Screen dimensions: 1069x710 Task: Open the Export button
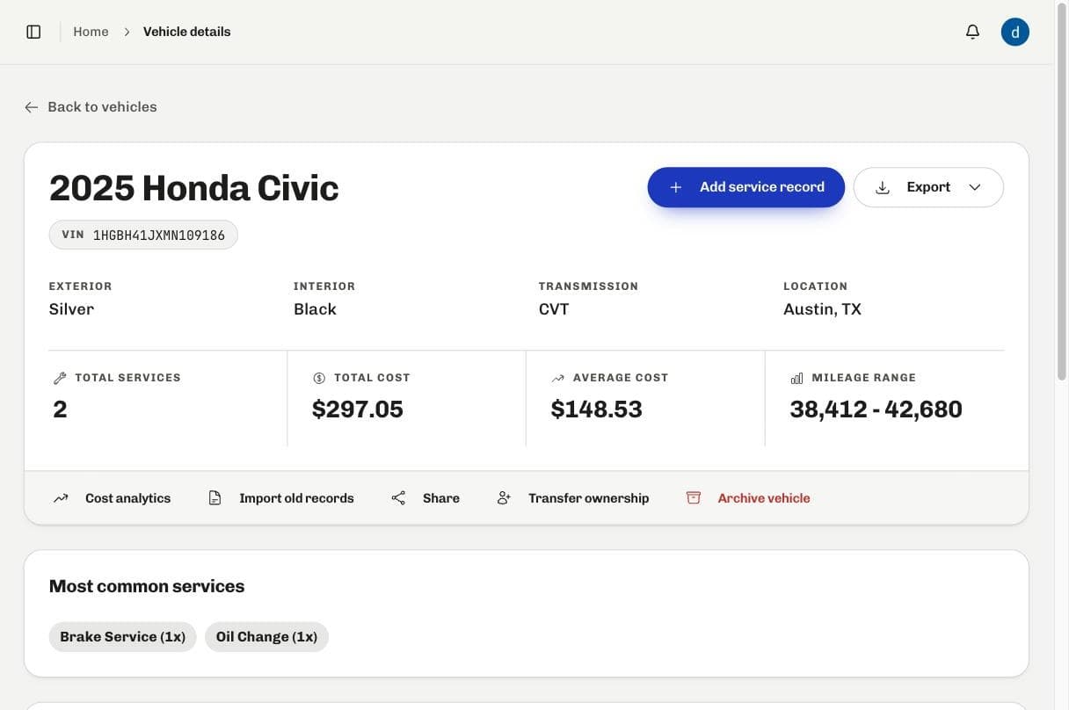[x=928, y=187]
